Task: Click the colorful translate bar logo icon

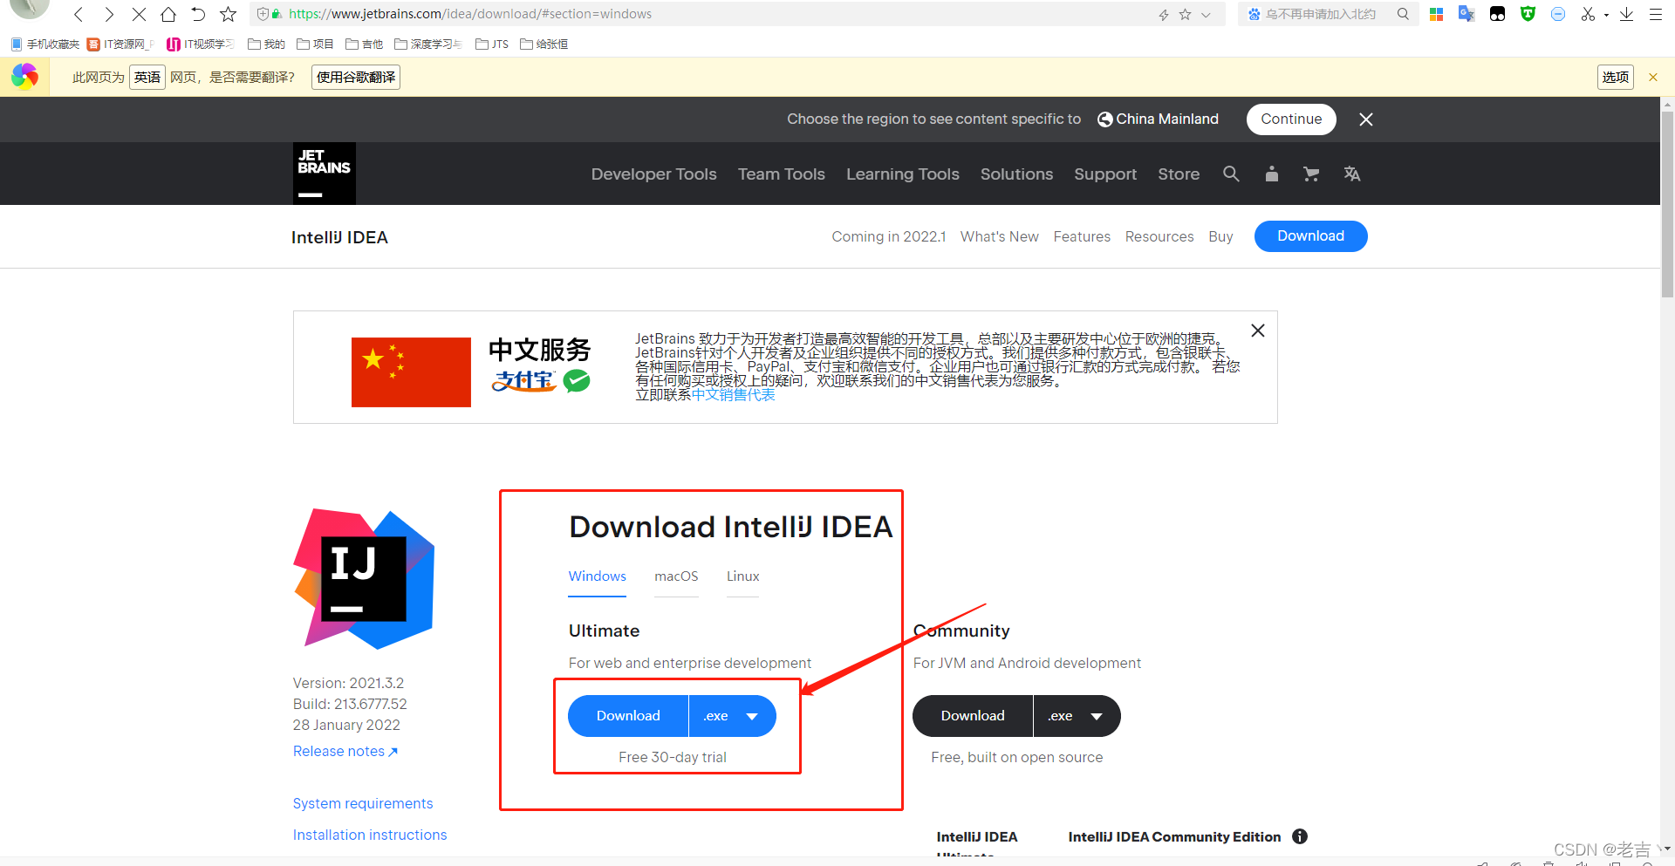Action: tap(25, 77)
